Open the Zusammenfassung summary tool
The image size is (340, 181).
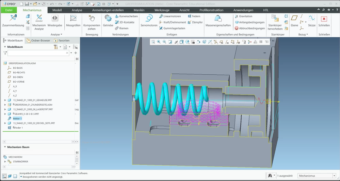pos(13,21)
